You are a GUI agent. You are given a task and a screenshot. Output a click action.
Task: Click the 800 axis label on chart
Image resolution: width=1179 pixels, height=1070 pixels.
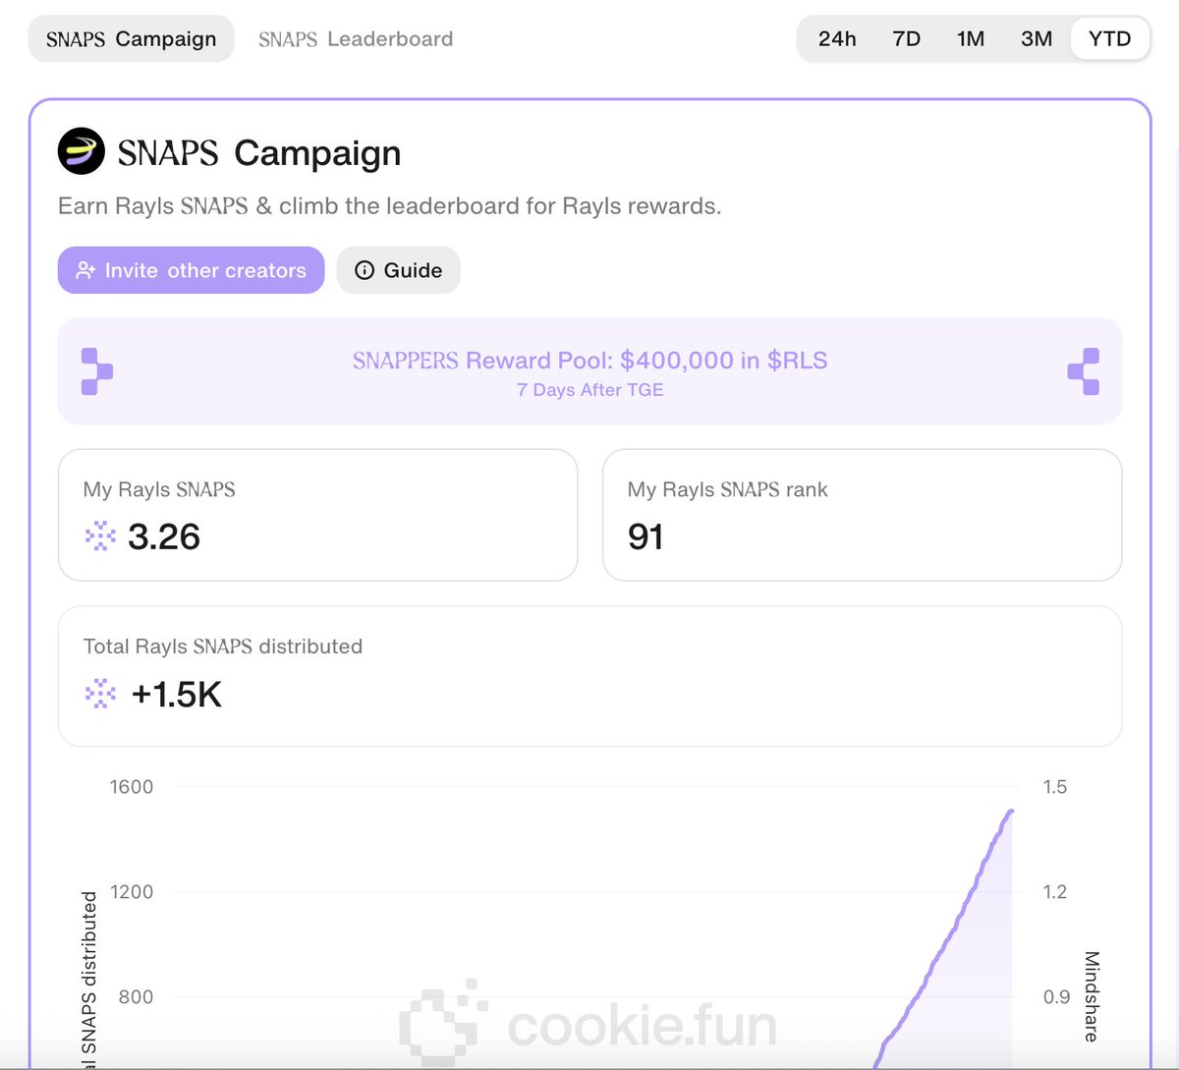pyautogui.click(x=137, y=997)
